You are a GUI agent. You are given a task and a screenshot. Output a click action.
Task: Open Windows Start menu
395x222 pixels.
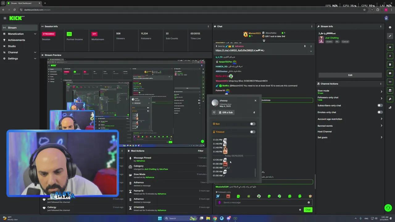pos(160,218)
